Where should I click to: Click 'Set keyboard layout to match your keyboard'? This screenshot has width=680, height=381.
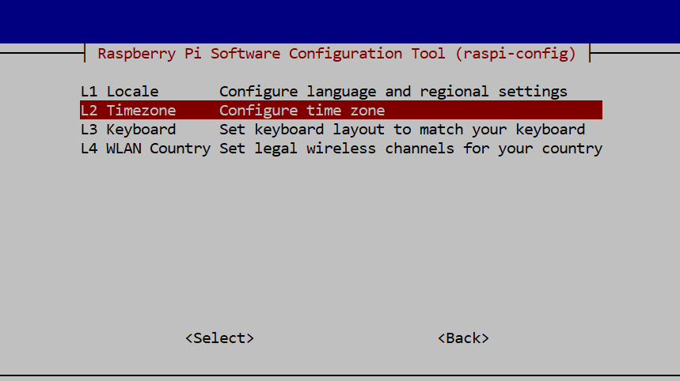(402, 130)
